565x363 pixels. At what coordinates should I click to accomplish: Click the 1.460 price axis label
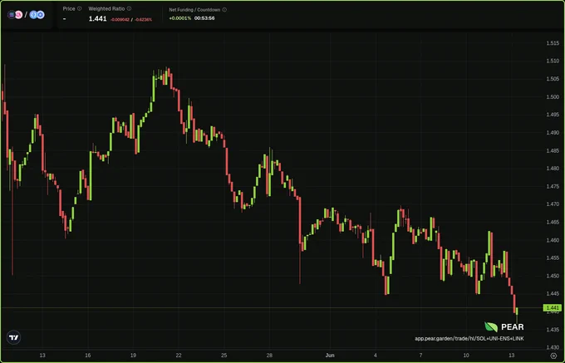tap(553, 240)
